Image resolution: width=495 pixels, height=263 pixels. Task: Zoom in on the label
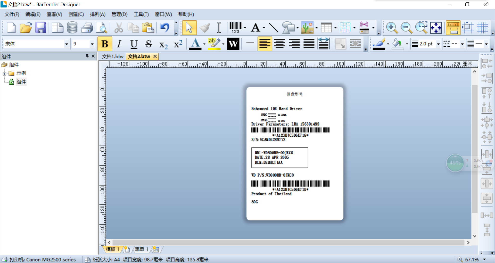pyautogui.click(x=392, y=28)
